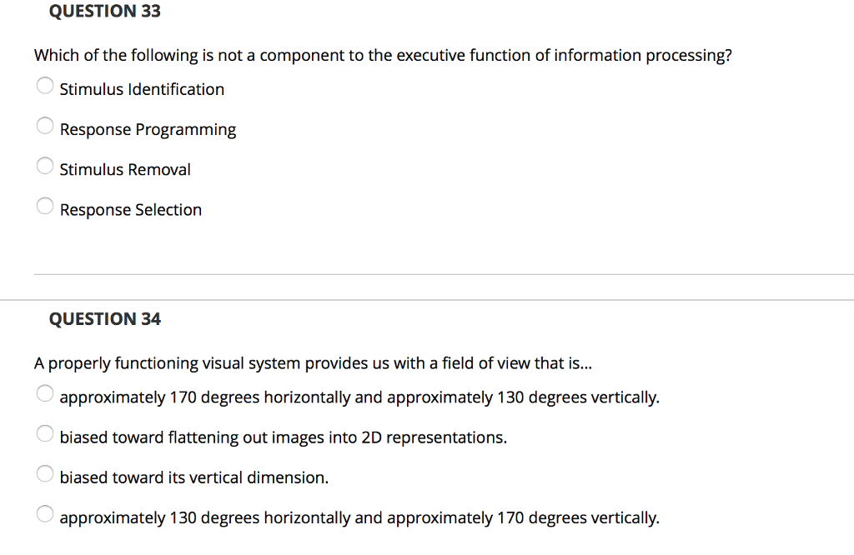Choose the flattening into 2D representations option

(x=45, y=433)
